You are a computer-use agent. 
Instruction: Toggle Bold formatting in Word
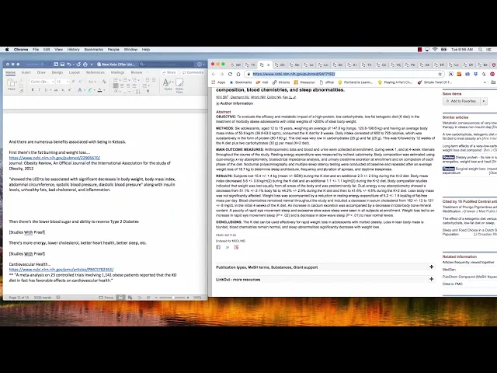pyautogui.click(x=33, y=90)
